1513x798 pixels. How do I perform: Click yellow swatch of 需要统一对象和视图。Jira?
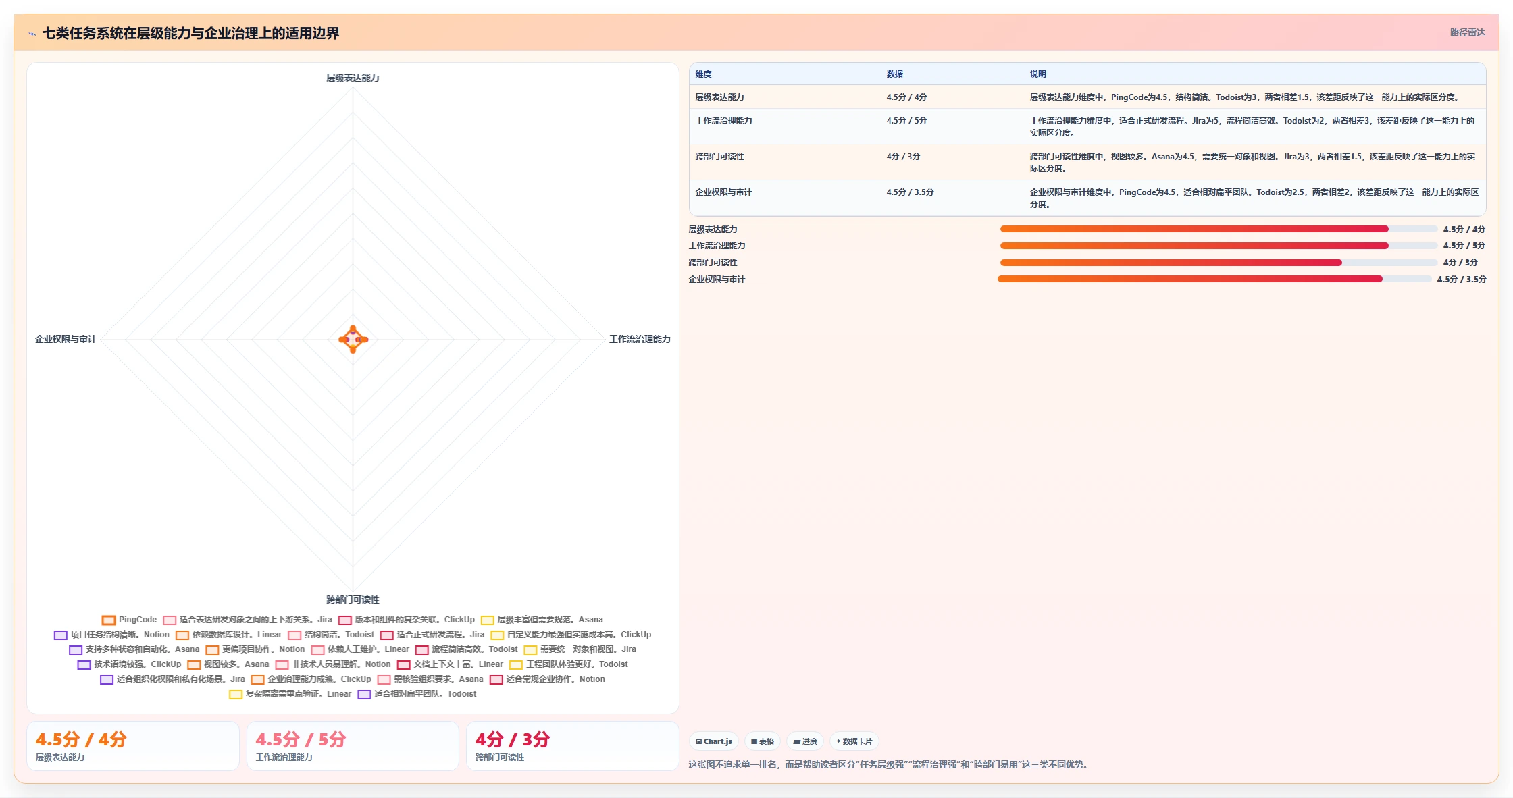[530, 649]
